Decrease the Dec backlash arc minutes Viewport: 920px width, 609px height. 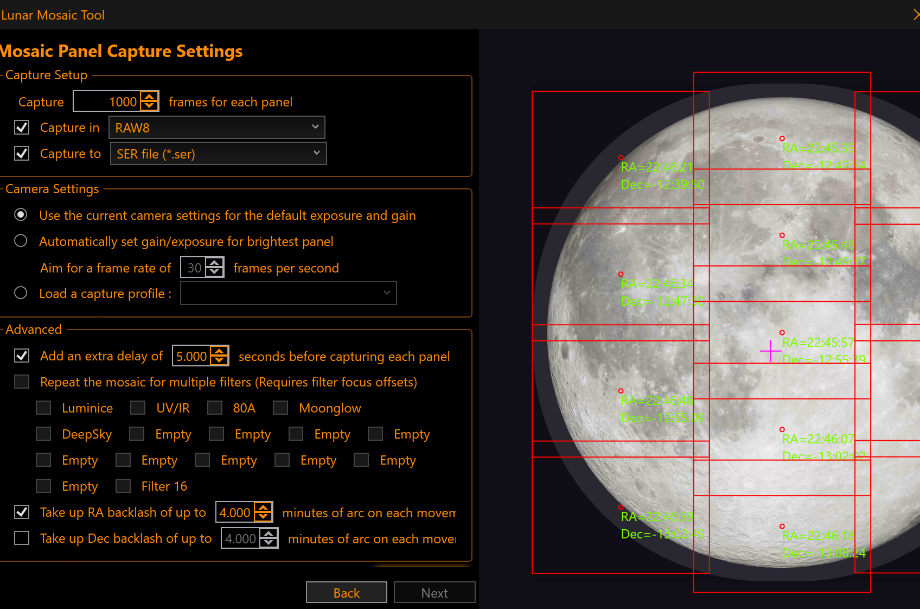pyautogui.click(x=269, y=543)
